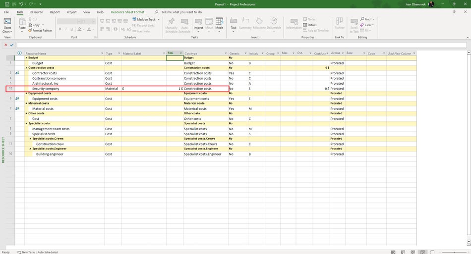Open the Help ribbon tab
Screen dimensions: 471x254
[x=100, y=12]
